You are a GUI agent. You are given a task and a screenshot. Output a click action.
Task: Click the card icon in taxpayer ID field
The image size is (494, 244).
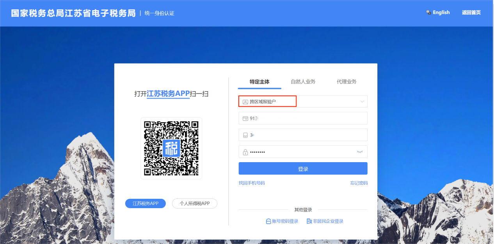(x=245, y=118)
